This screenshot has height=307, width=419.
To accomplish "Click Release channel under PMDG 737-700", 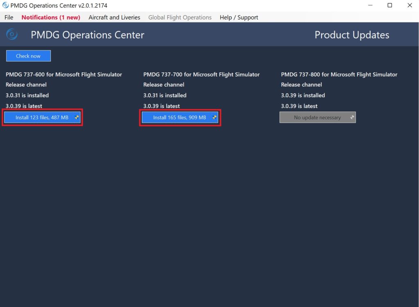I will (164, 85).
